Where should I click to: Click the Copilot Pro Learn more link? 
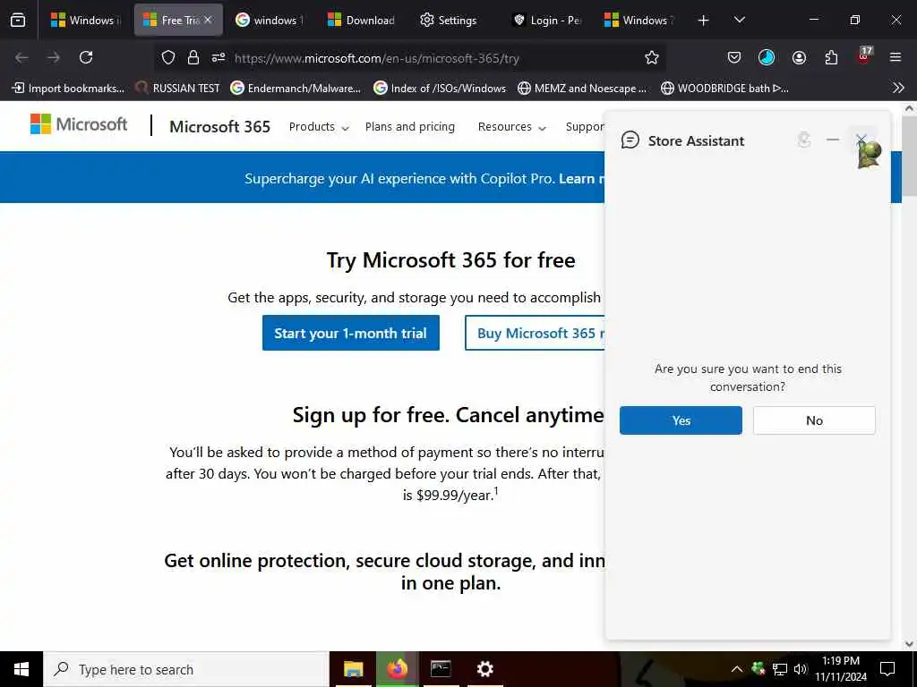pyautogui.click(x=581, y=179)
